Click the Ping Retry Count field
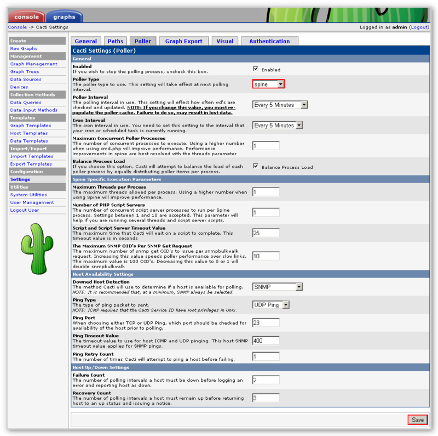 tap(266, 356)
